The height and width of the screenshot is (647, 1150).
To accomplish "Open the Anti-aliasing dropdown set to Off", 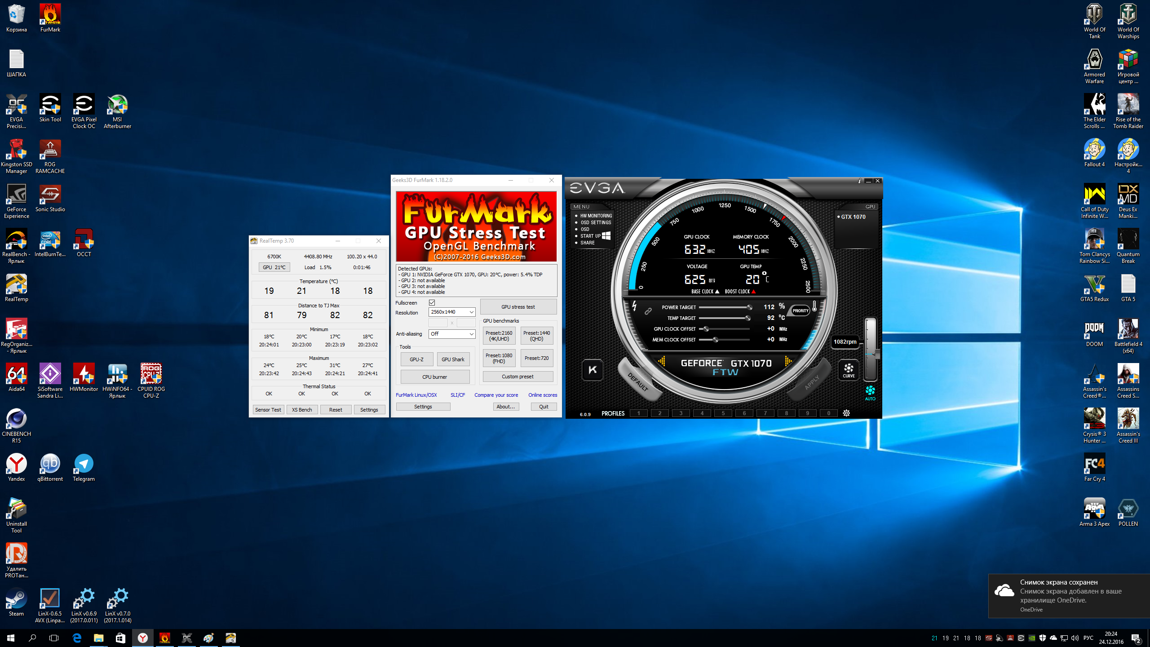I will point(451,334).
